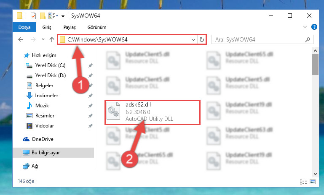The height and width of the screenshot is (195, 324).
Task: Click the Back navigation arrow
Action: (x=21, y=39)
